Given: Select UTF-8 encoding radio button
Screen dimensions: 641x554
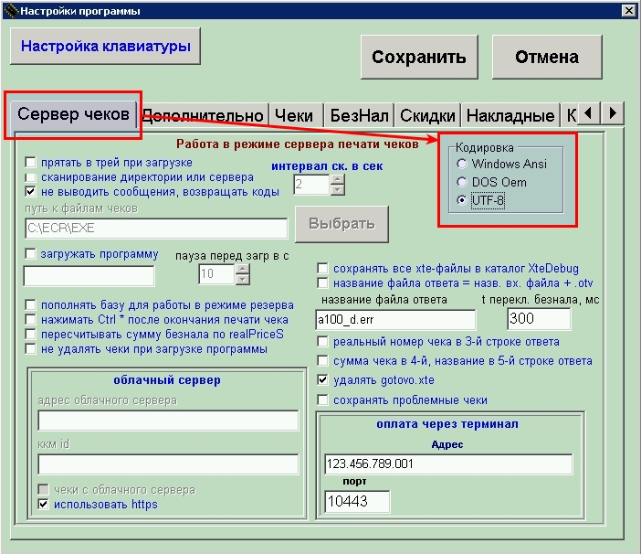Looking at the screenshot, I should (461, 200).
